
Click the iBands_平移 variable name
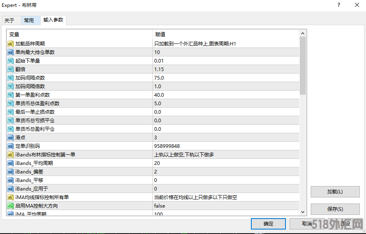(x=29, y=180)
